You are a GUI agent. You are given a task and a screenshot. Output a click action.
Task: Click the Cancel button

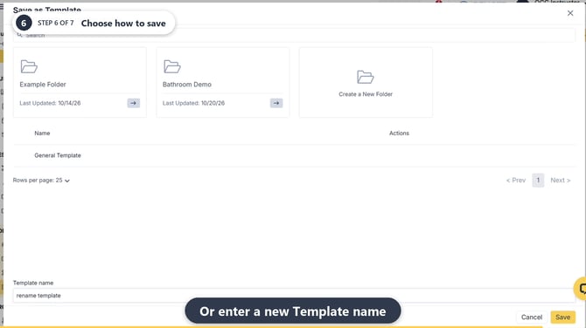tap(532, 318)
